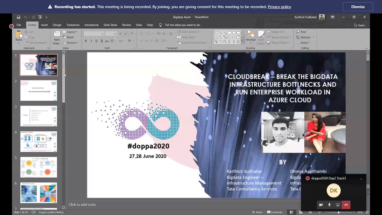This screenshot has height=215, width=382.
Task: Open Customize Quick Access Toolbar arrow
Action: (46, 17)
